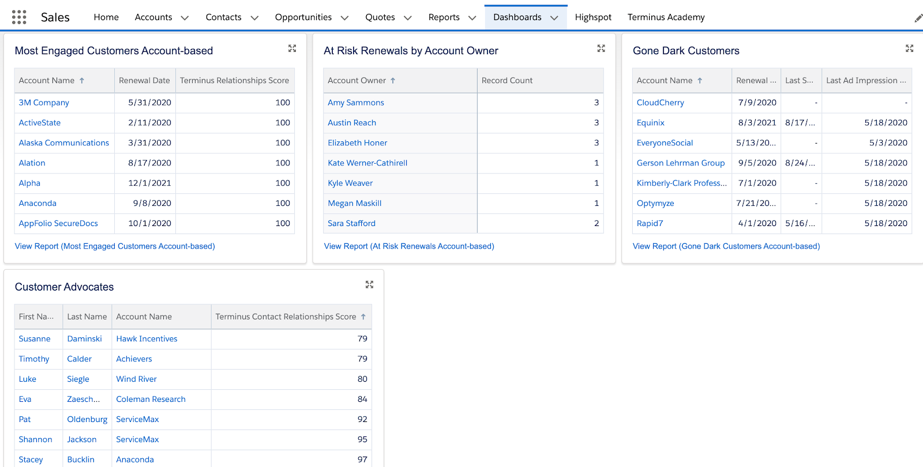This screenshot has height=467, width=923.
Task: Open the App Launcher grid icon
Action: (19, 17)
